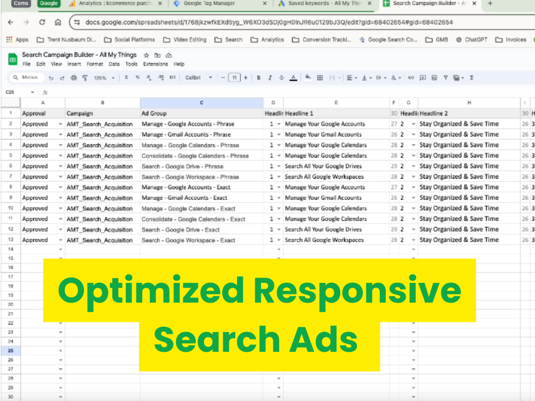Click the Apps bookmark shortcut
This screenshot has height=401, width=535.
[x=18, y=40]
